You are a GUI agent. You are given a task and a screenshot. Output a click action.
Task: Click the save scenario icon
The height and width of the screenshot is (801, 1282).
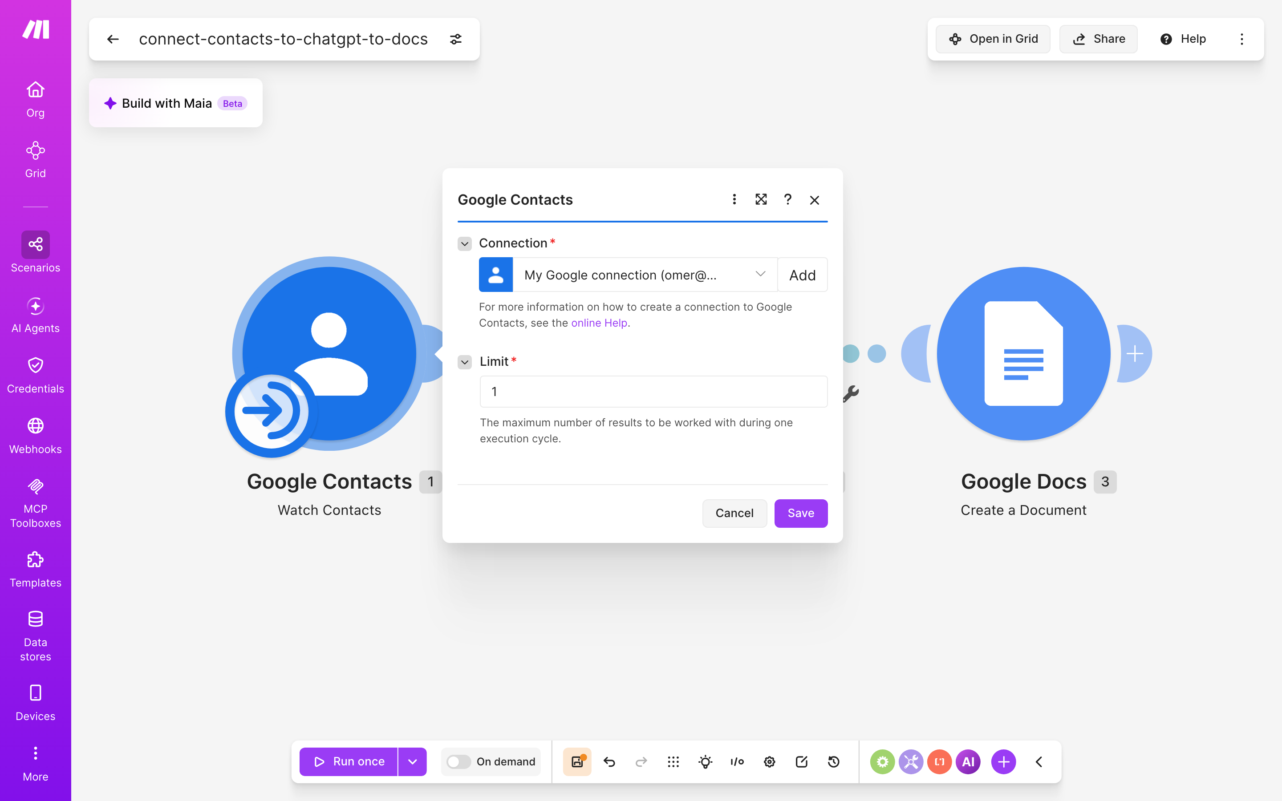pos(577,761)
